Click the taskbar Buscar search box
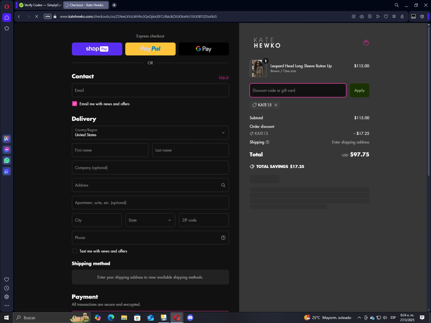Image resolution: width=431 pixels, height=323 pixels. pos(52,318)
